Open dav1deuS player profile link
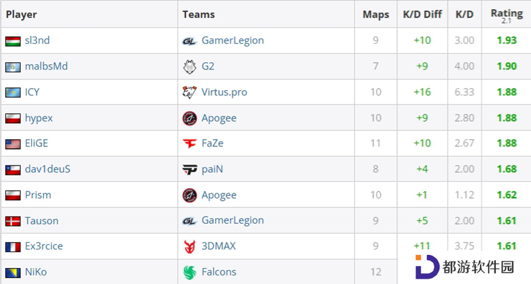The height and width of the screenshot is (284, 531). 48,169
